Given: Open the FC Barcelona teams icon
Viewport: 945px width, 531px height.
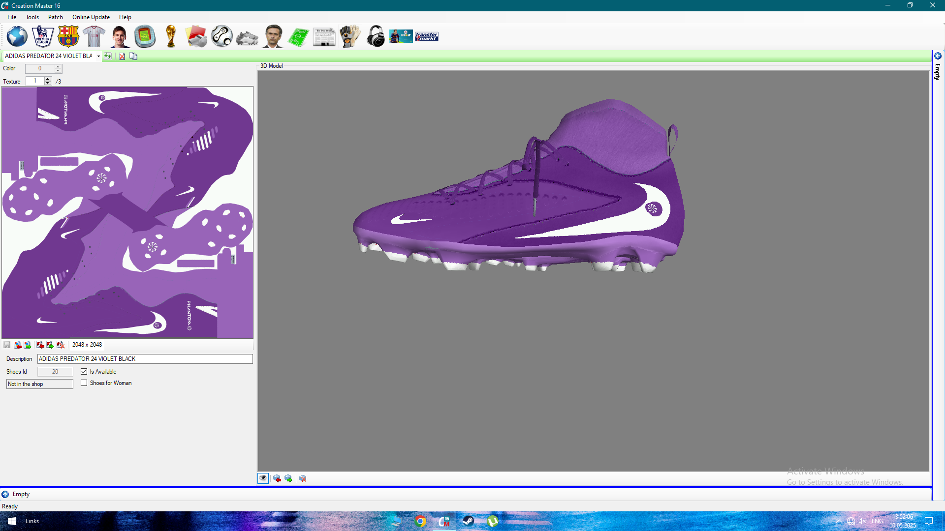Looking at the screenshot, I should point(68,36).
